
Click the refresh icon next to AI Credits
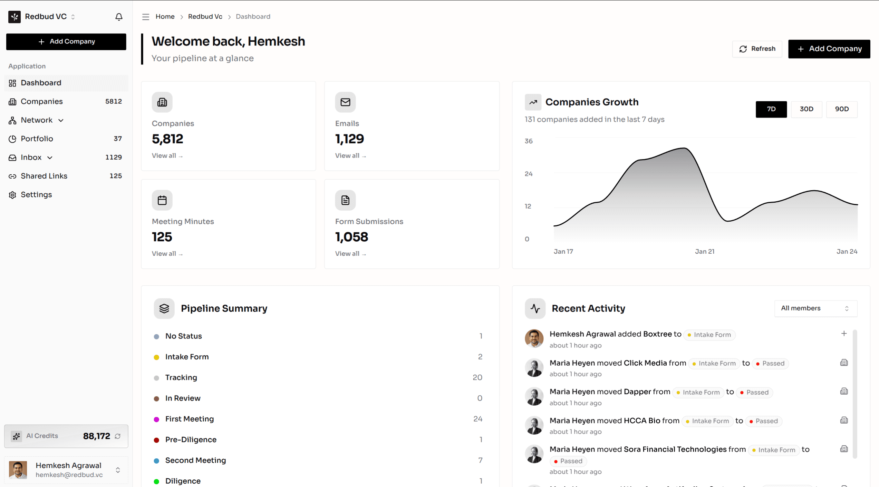coord(117,436)
